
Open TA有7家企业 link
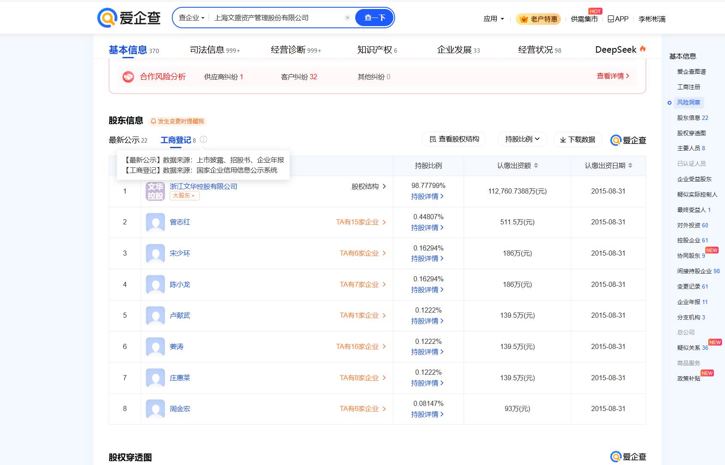point(363,285)
